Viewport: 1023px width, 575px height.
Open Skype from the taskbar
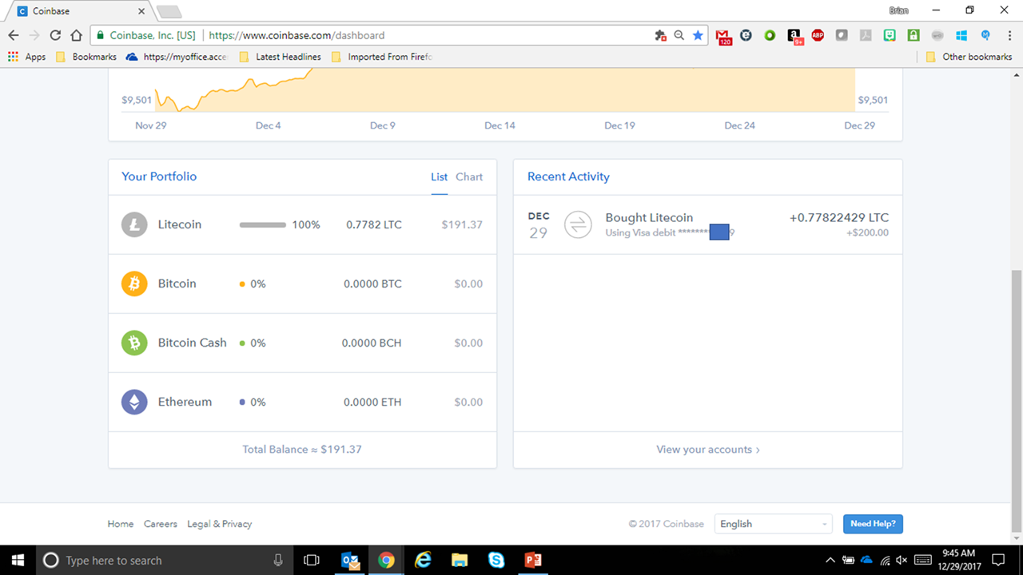pos(496,560)
